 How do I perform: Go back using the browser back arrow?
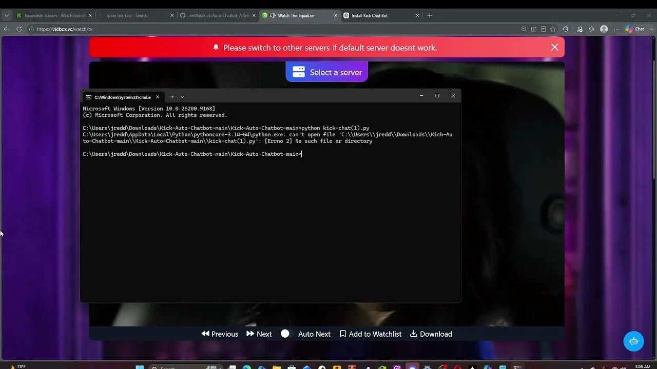point(7,29)
